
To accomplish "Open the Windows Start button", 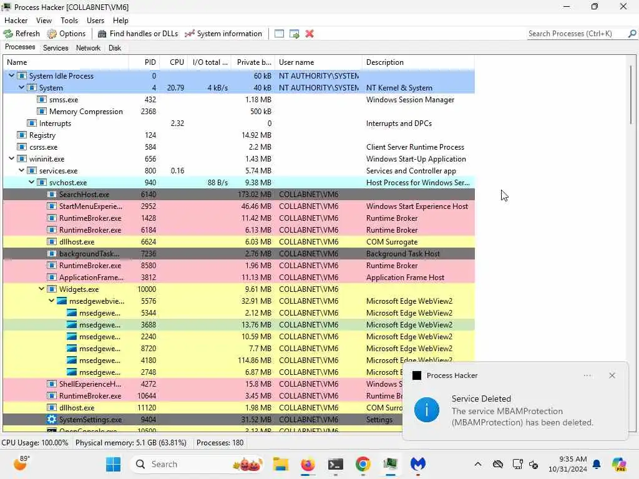I will [x=113, y=464].
